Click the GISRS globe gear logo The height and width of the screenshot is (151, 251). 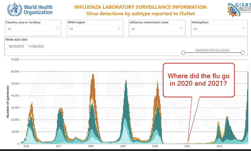(239, 10)
